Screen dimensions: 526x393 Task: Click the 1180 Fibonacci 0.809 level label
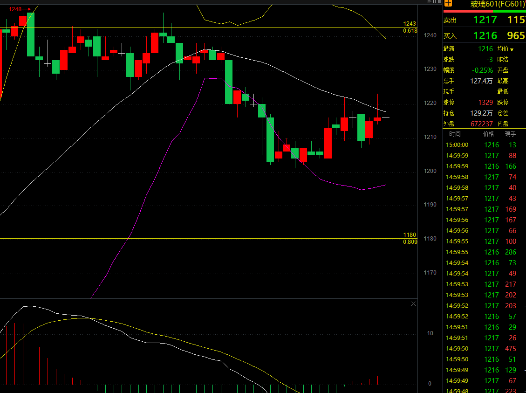(410, 238)
